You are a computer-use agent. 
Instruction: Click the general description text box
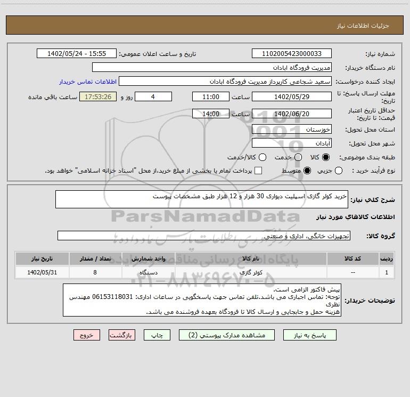click(x=202, y=199)
